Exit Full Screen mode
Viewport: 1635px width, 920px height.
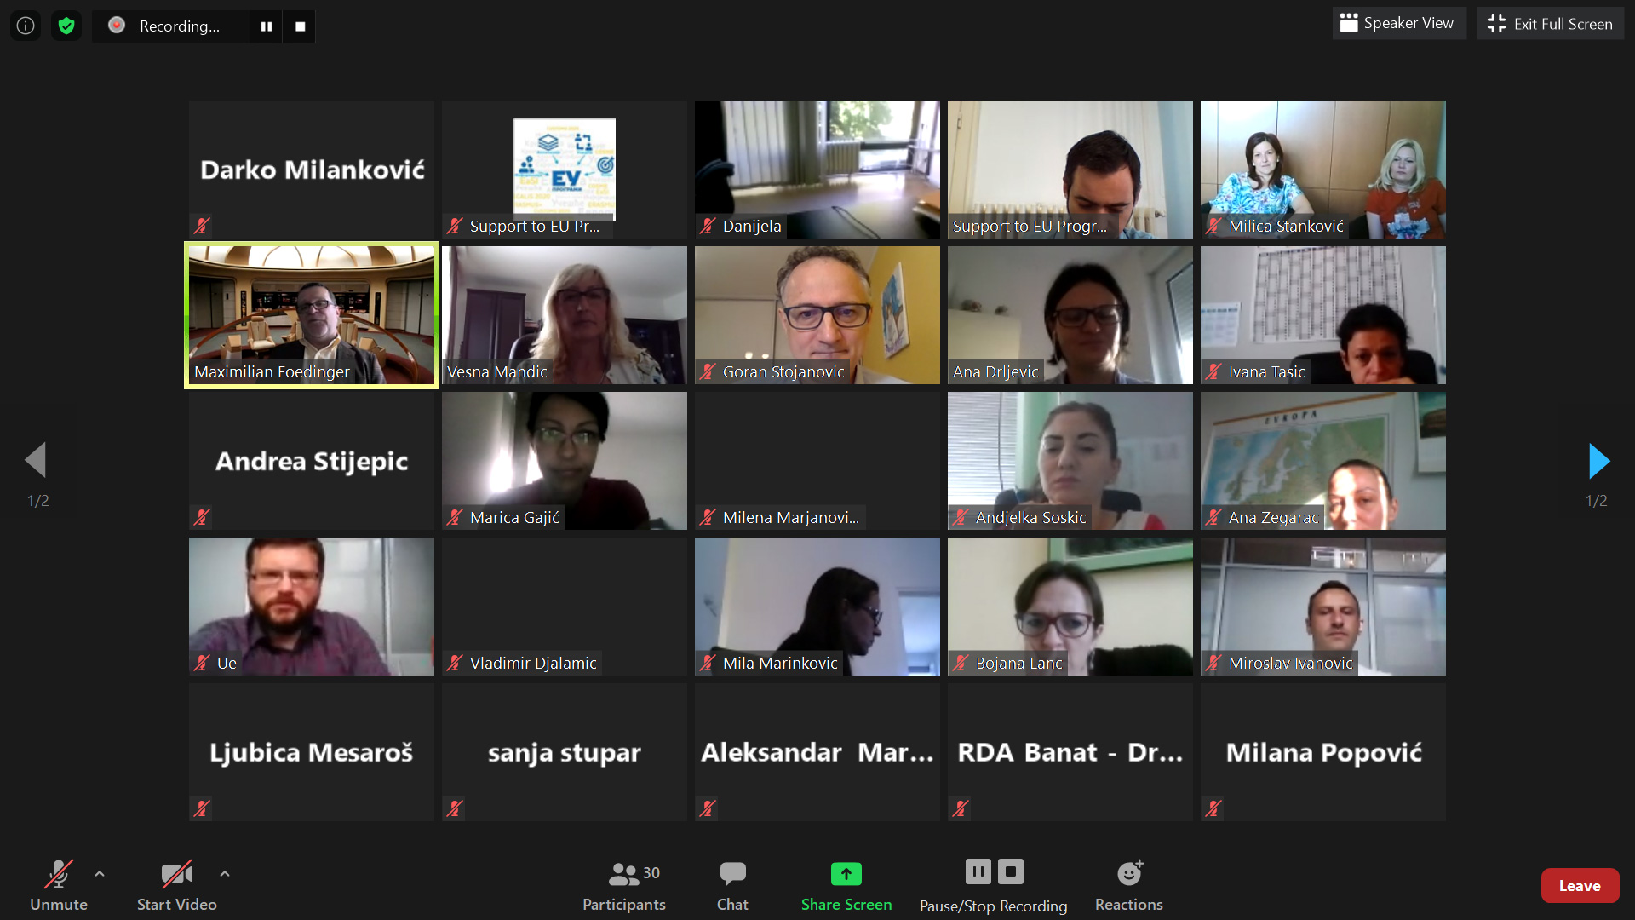point(1551,24)
